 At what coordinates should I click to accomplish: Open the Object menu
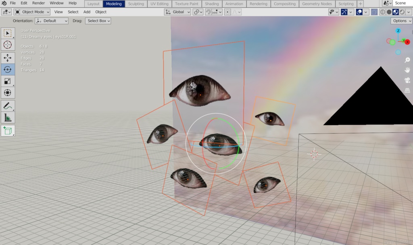pyautogui.click(x=101, y=12)
